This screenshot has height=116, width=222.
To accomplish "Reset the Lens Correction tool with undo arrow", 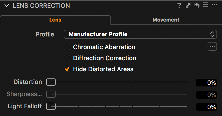I will (x=197, y=5).
